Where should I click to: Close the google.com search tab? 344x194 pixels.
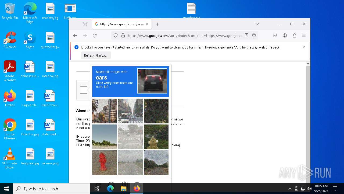147,24
